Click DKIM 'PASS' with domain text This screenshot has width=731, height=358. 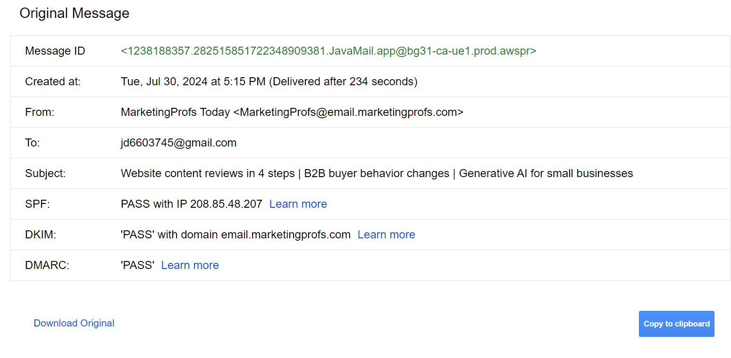(x=235, y=235)
